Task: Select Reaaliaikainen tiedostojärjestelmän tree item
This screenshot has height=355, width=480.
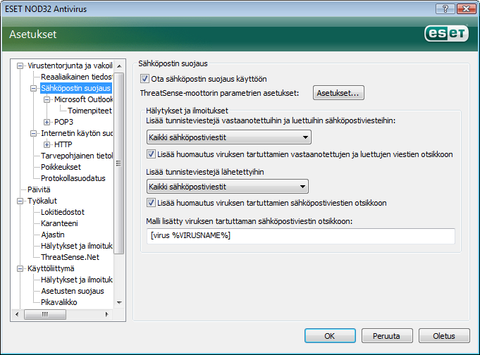Action: click(x=77, y=77)
